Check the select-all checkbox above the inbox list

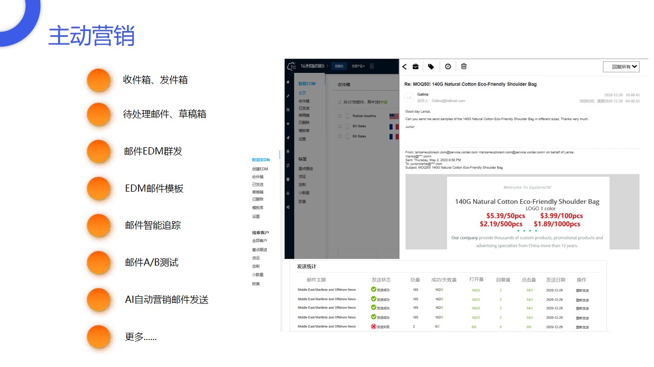(x=340, y=102)
